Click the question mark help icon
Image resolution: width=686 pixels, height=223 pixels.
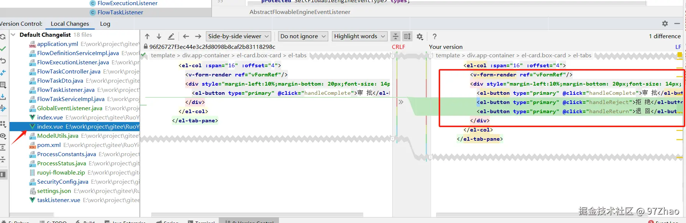435,36
